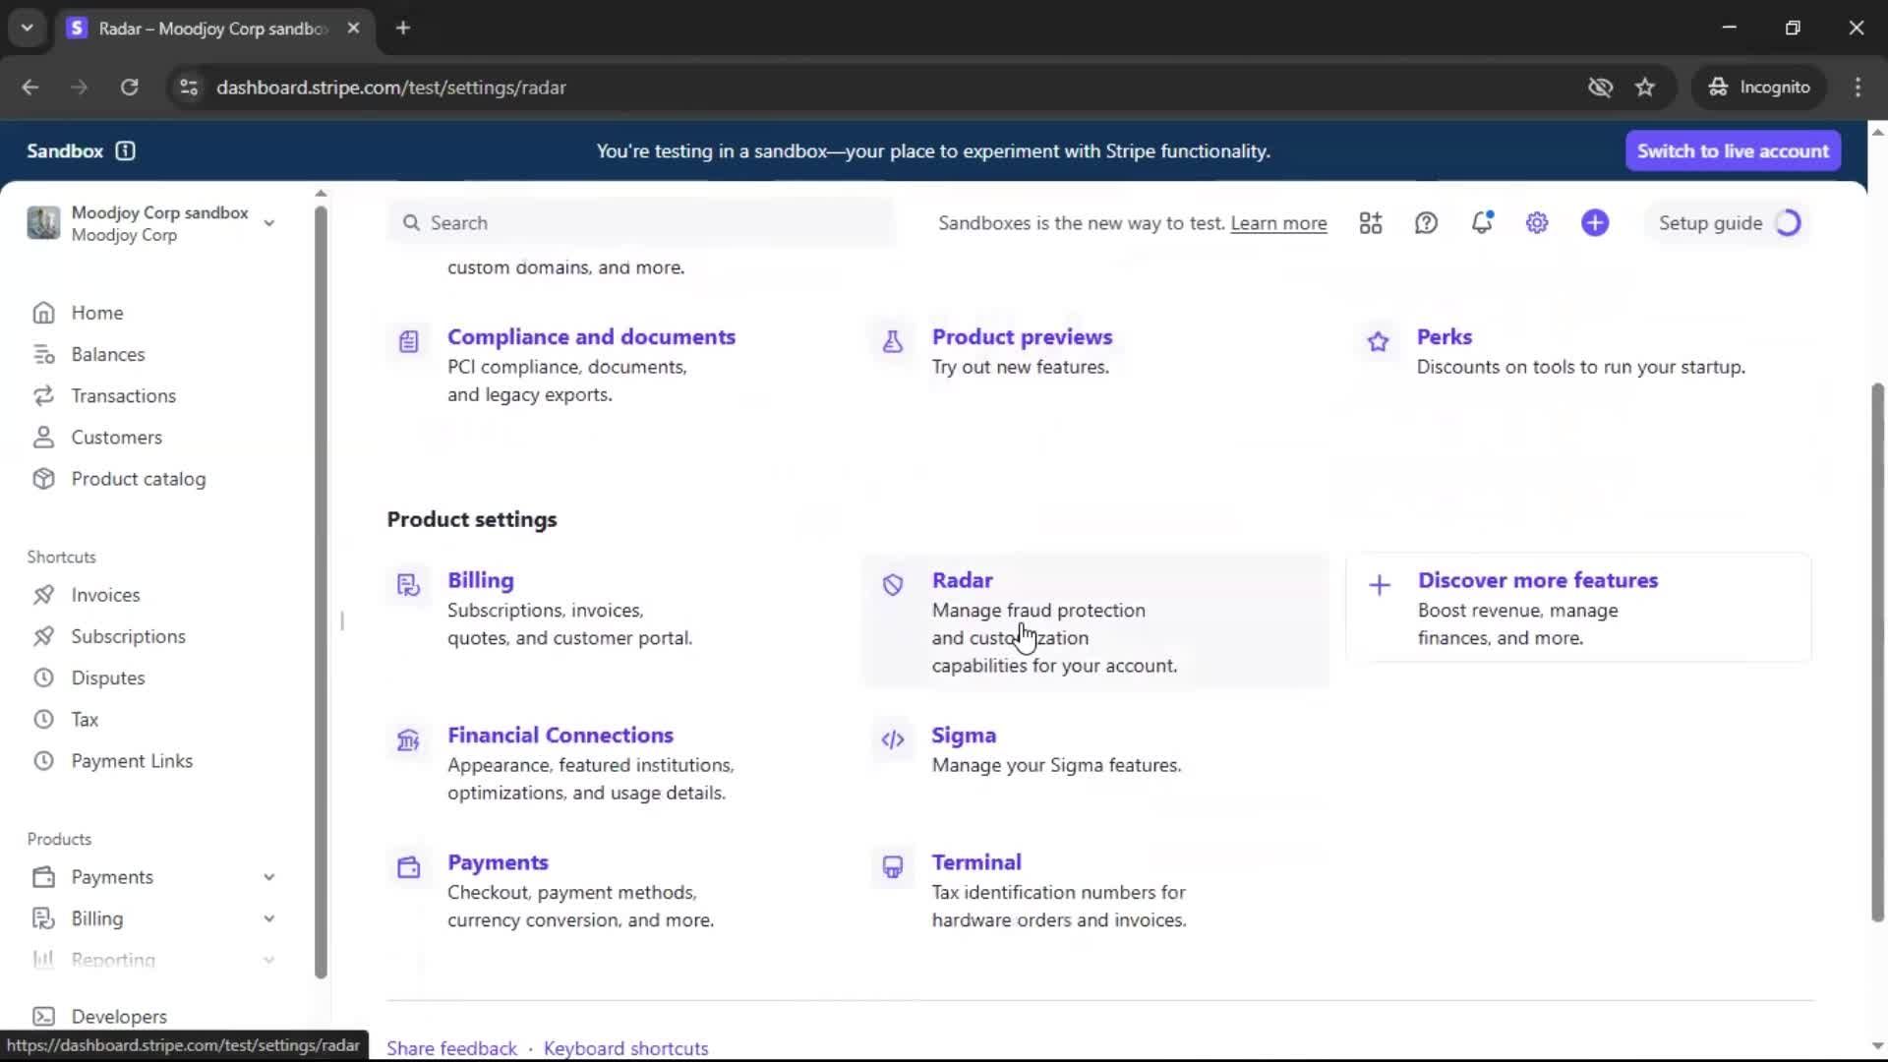The width and height of the screenshot is (1888, 1062).
Task: Open the apps grid icon
Action: (1371, 223)
